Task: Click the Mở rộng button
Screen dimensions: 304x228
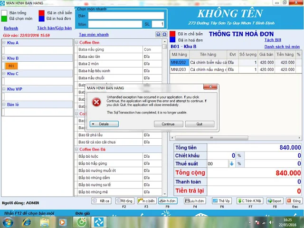Action: tap(124, 201)
